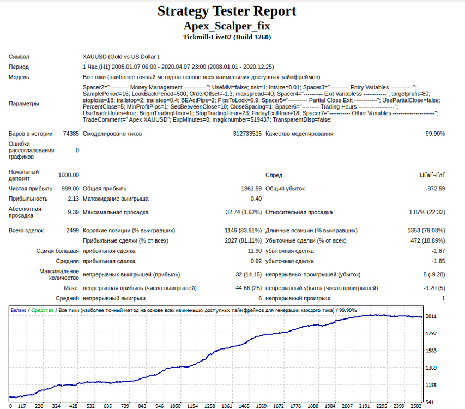465x409 pixels.
Task: Click the total trades value "2499"
Action: pos(73,231)
